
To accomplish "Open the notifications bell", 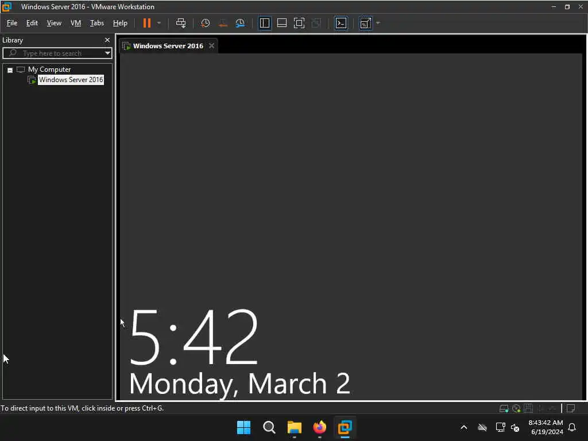I will point(572,427).
